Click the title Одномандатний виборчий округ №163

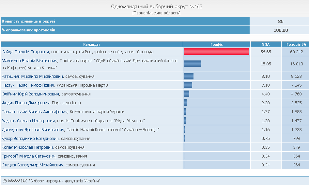click(157, 7)
